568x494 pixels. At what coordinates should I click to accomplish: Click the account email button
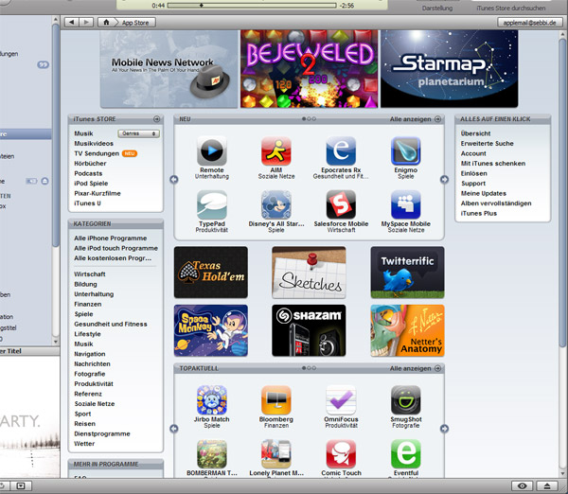(x=530, y=21)
